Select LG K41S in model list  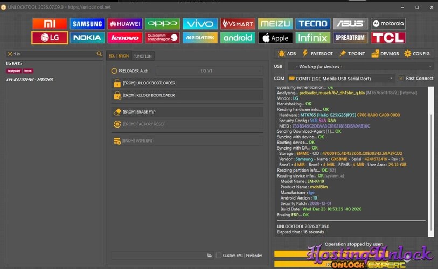pyautogui.click(x=14, y=63)
